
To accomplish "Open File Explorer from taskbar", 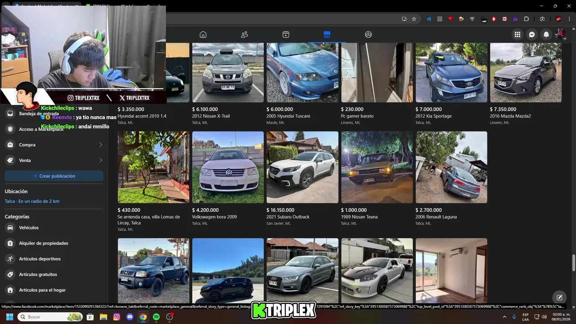I will click(103, 317).
